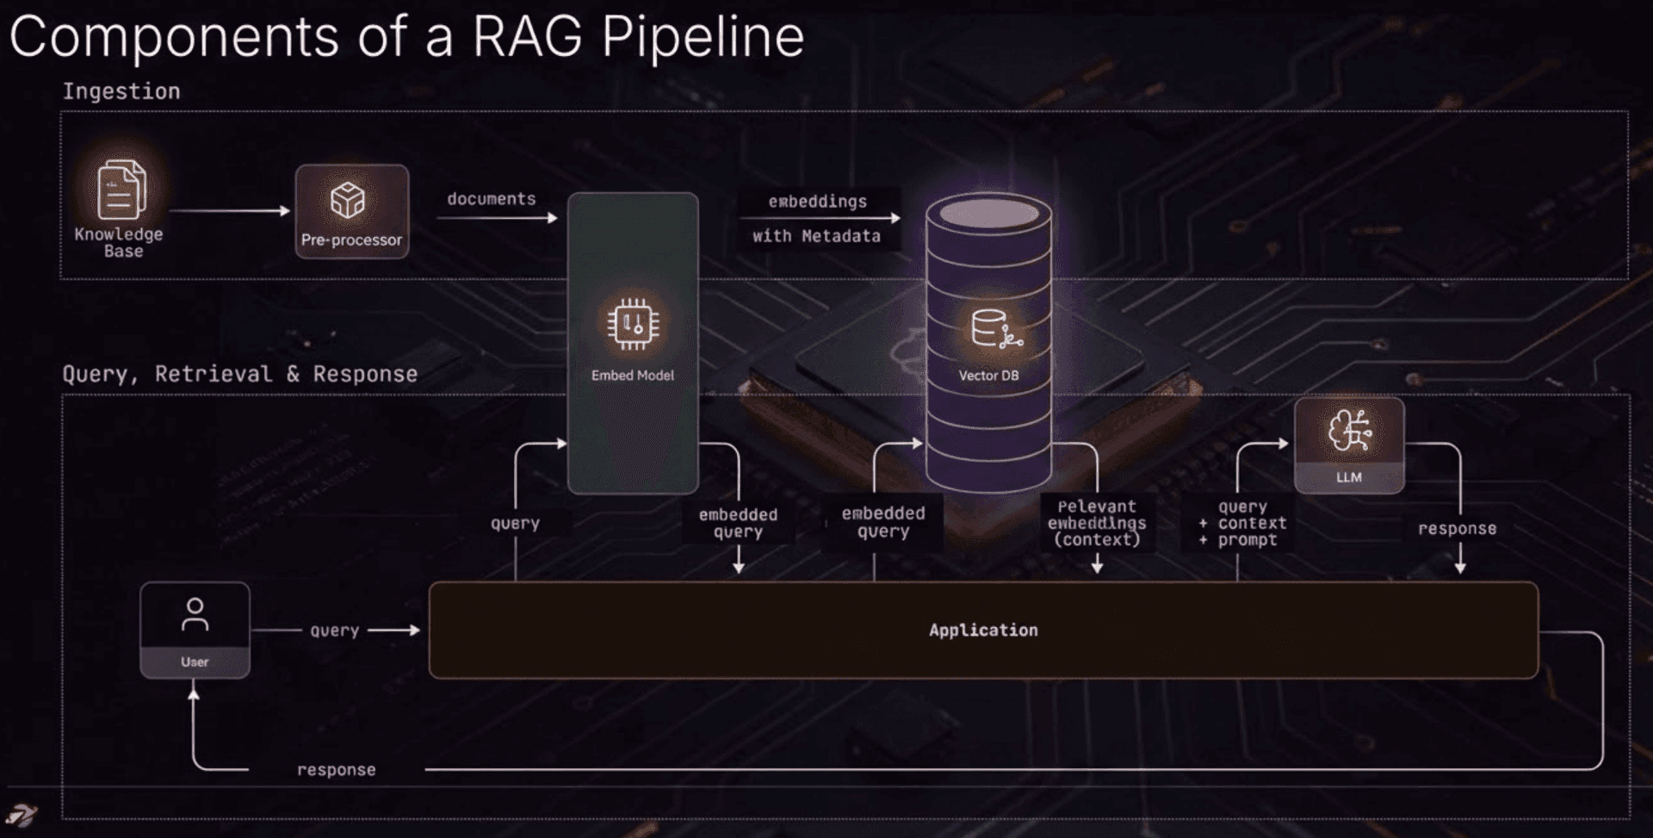Select the User person icon
The height and width of the screenshot is (838, 1653).
[x=195, y=616]
